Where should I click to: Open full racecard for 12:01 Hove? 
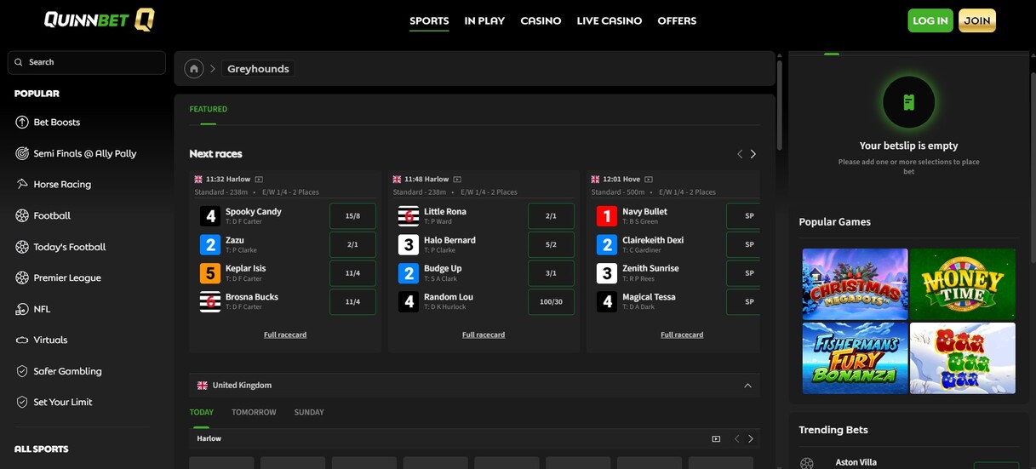682,335
